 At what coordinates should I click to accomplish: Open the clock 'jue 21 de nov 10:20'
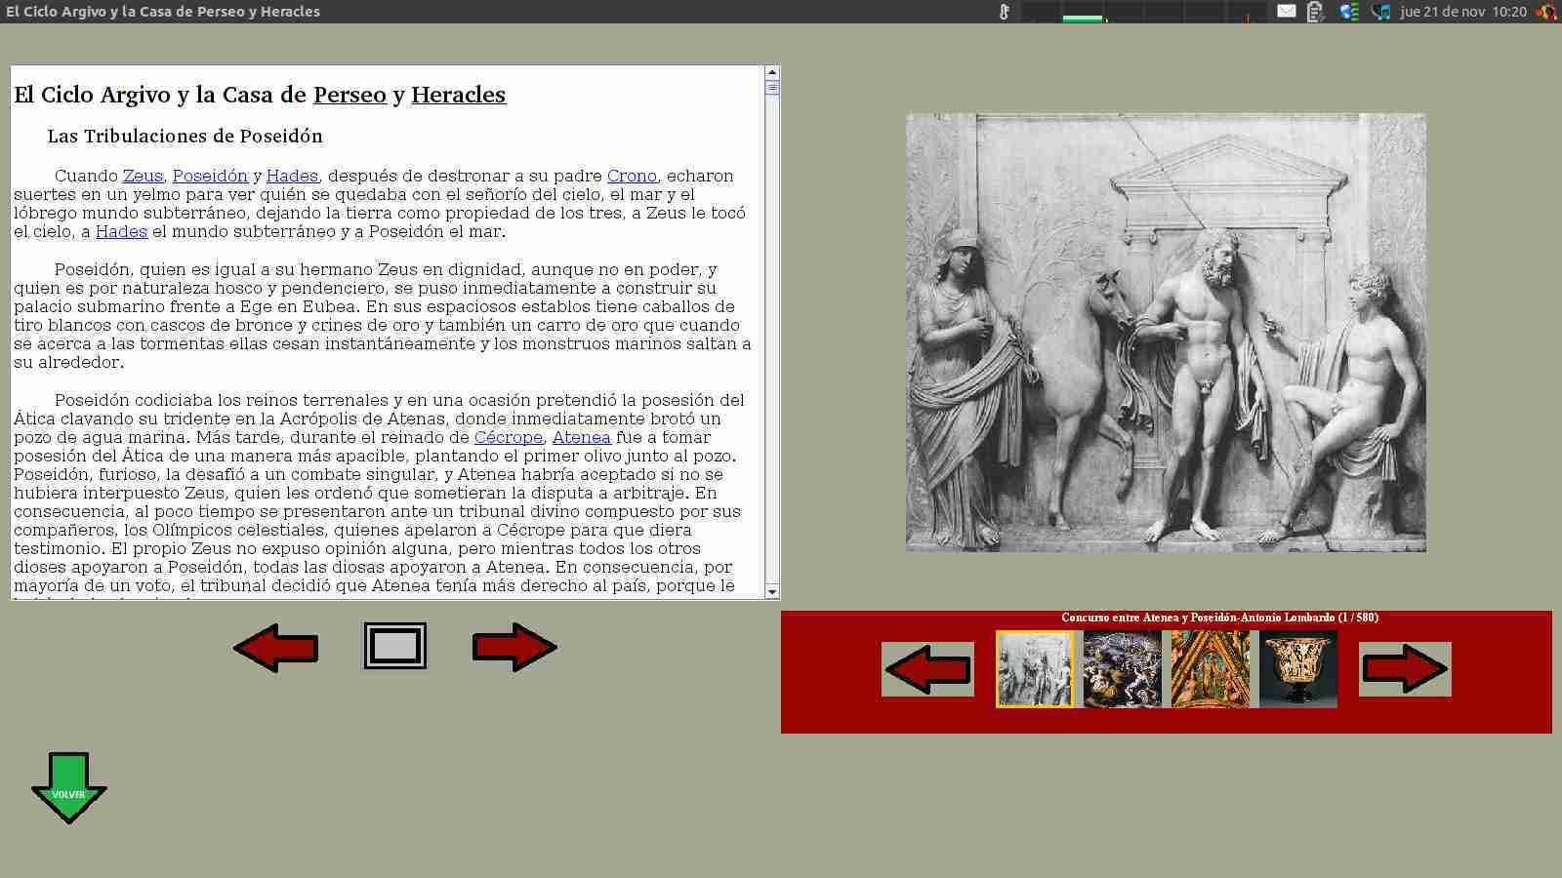point(1462,12)
